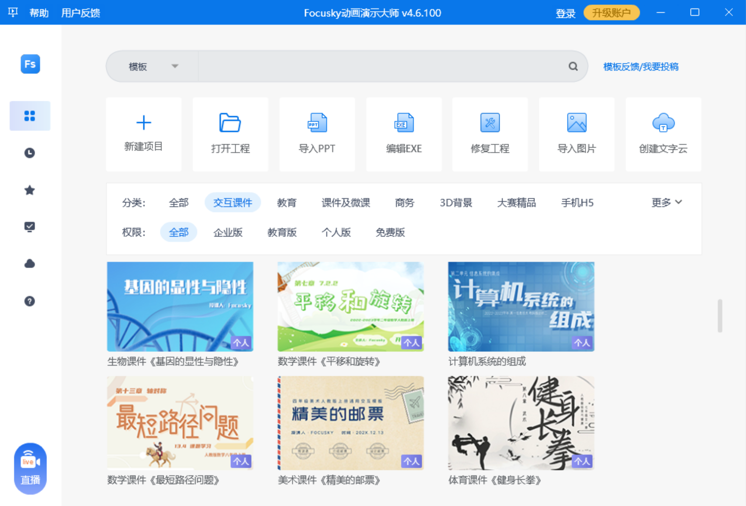Screen dimensions: 746x506
Task: Open the 模板 search type dropdown
Action: [x=153, y=66]
